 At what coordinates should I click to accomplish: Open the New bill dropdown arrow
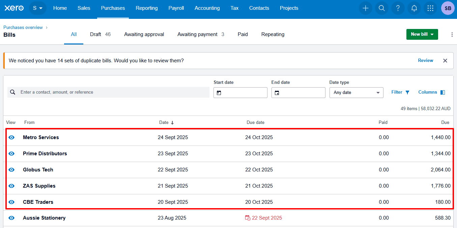pos(433,34)
